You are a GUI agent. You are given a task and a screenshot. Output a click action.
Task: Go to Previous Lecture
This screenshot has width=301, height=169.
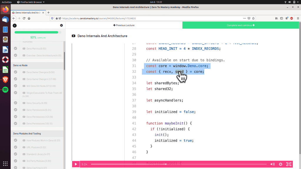(124, 25)
